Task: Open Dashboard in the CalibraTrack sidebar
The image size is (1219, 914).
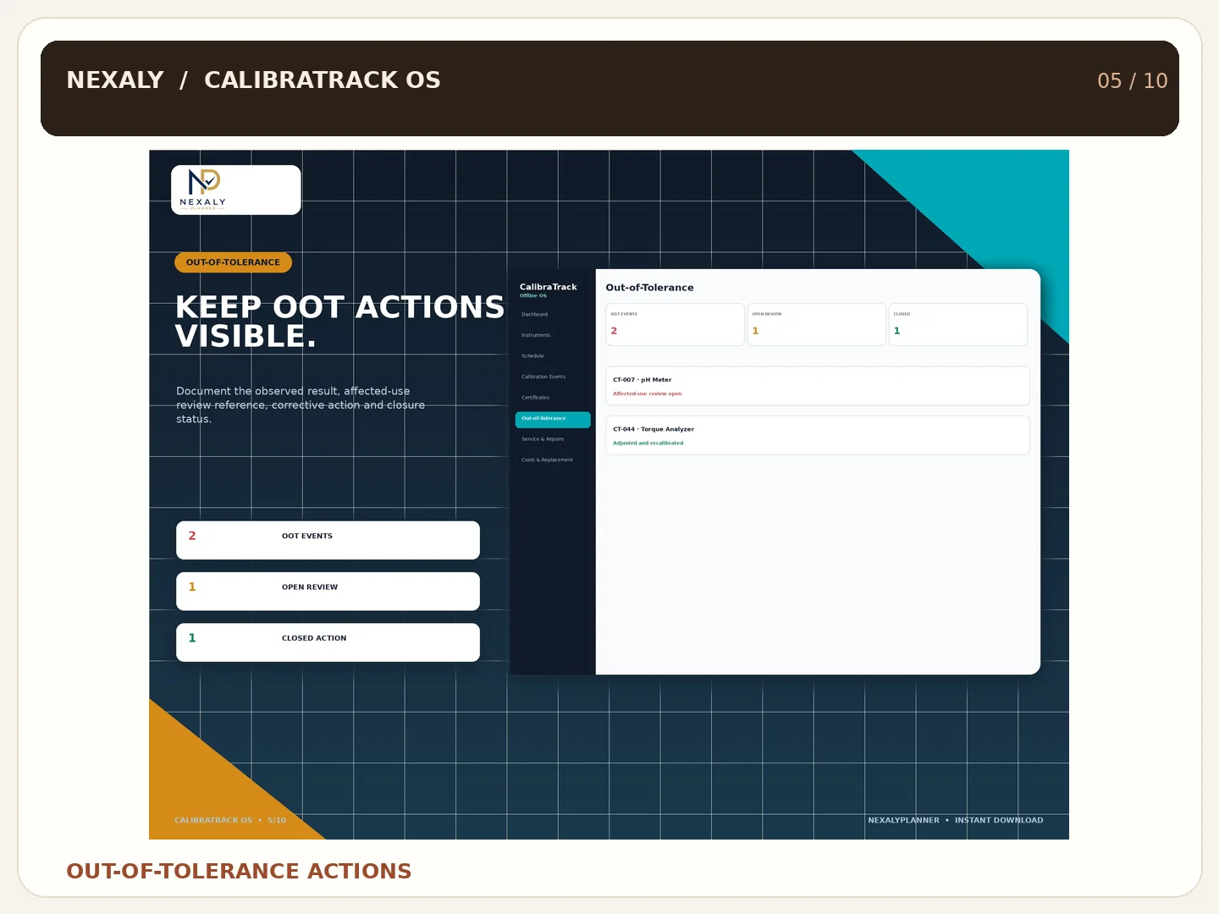Action: tap(535, 315)
